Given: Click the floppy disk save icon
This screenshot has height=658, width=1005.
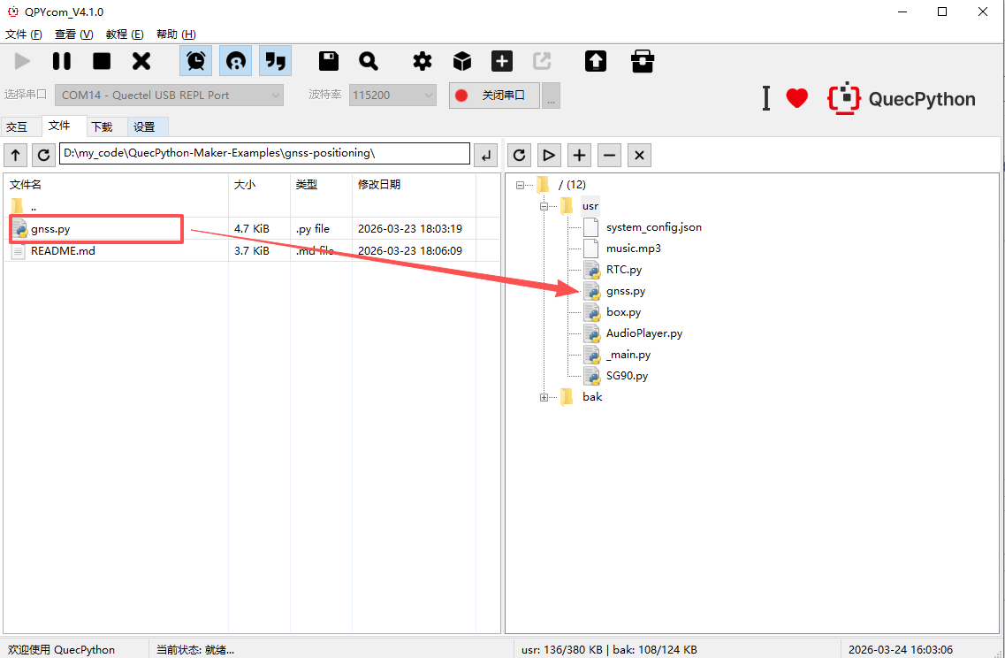Looking at the screenshot, I should coord(329,61).
